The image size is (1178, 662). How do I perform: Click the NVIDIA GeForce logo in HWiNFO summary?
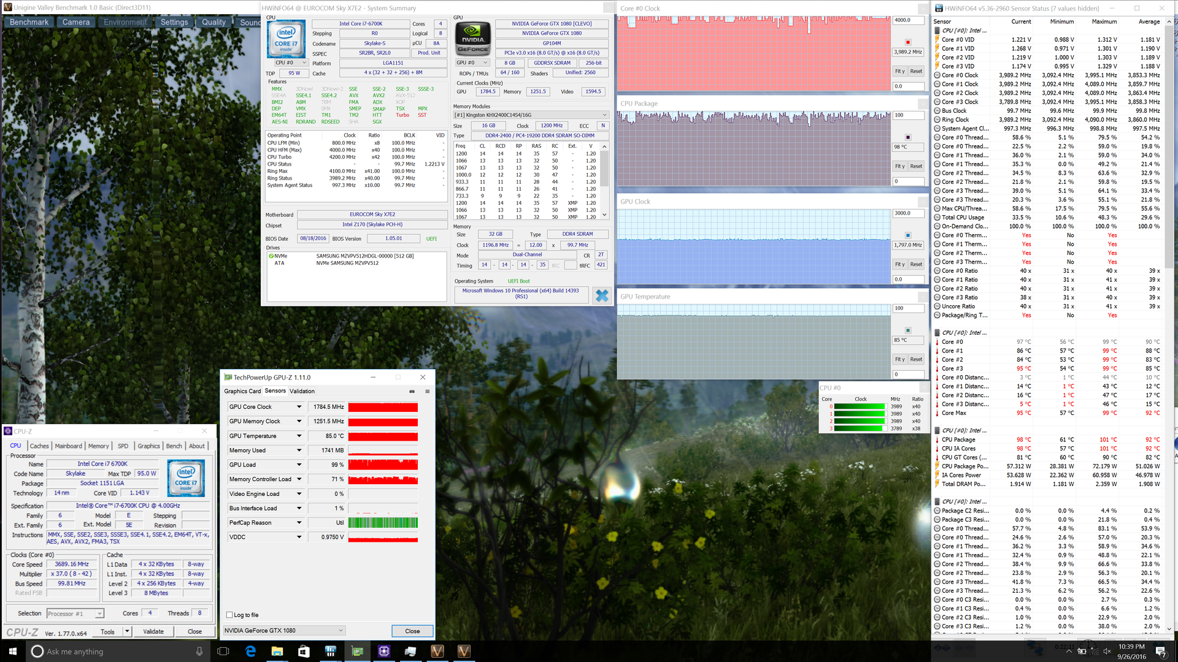473,39
